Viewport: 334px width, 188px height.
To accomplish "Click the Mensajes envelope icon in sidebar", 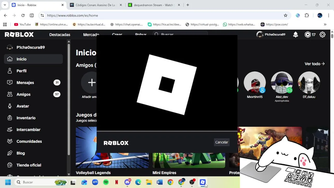I will pyautogui.click(x=10, y=83).
